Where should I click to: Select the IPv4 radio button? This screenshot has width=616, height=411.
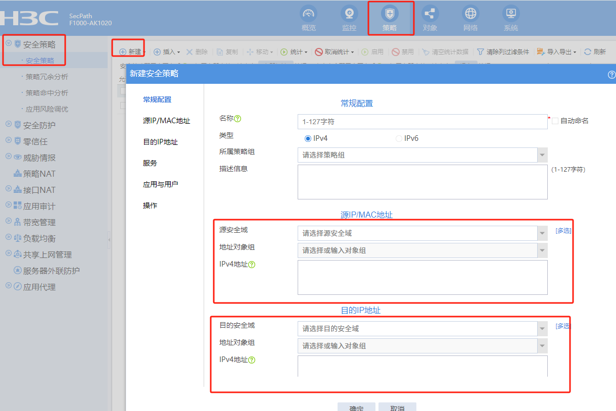tap(308, 138)
